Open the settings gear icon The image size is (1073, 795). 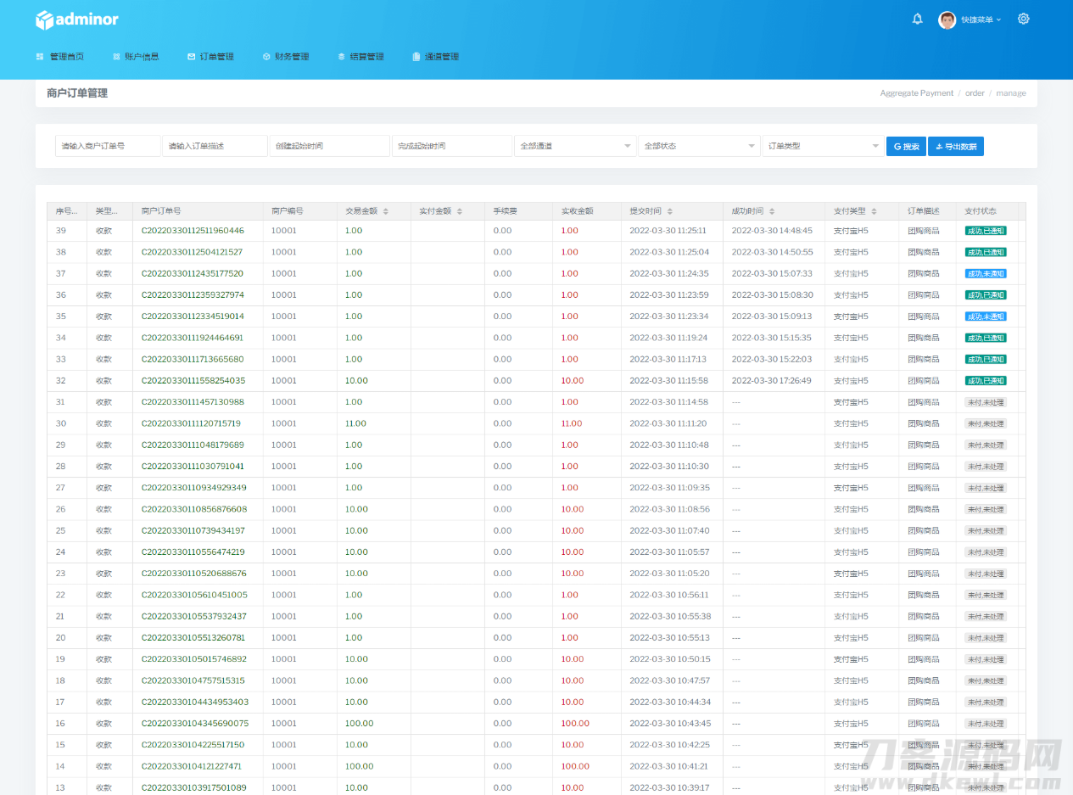1023,19
